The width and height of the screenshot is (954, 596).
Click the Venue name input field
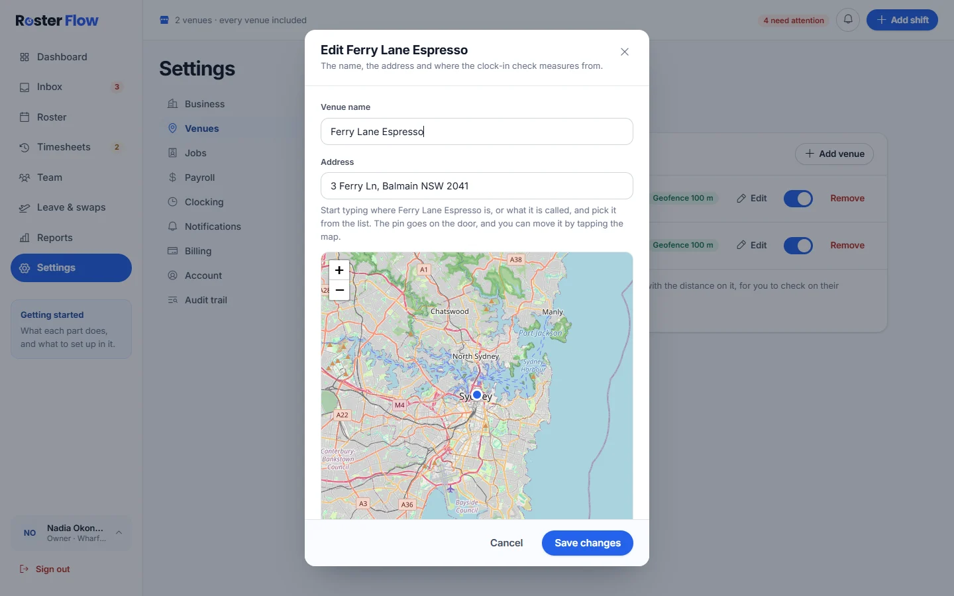click(x=477, y=131)
